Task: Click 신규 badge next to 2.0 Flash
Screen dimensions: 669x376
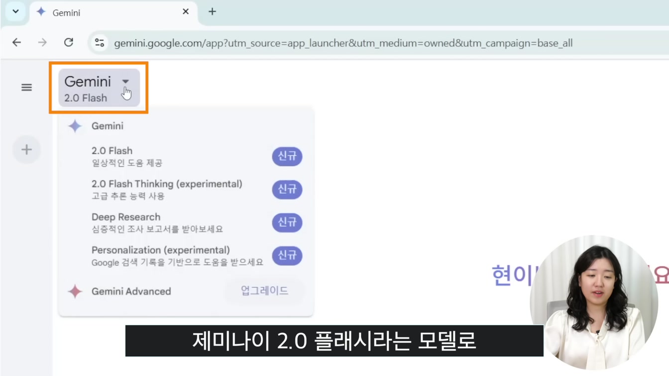Action: point(287,156)
